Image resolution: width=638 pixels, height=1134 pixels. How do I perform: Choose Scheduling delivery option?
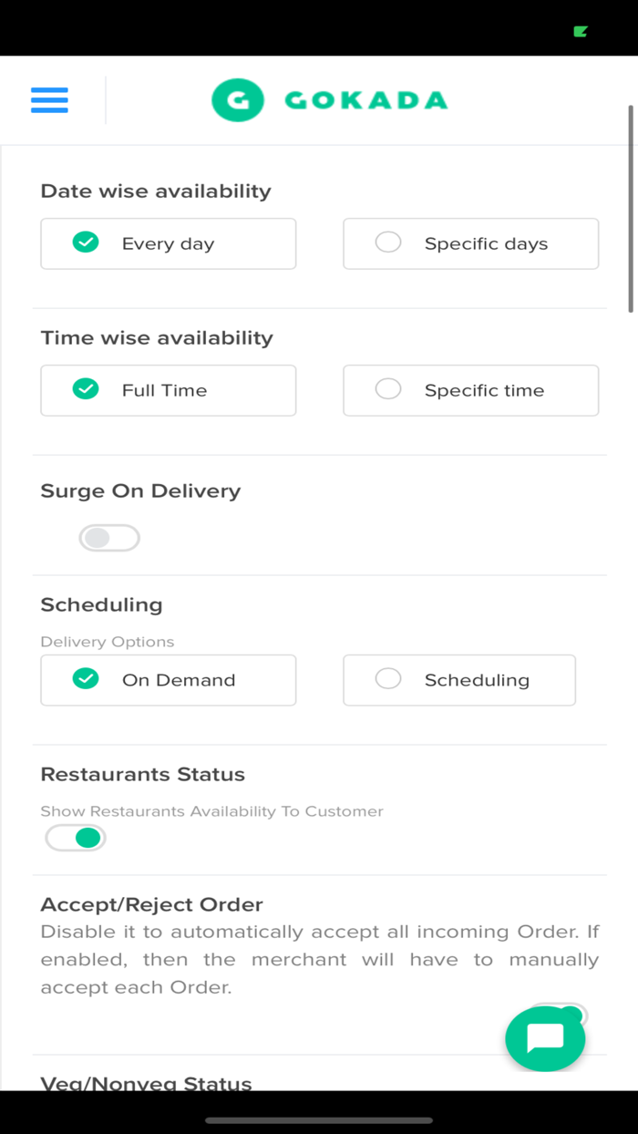coord(459,680)
